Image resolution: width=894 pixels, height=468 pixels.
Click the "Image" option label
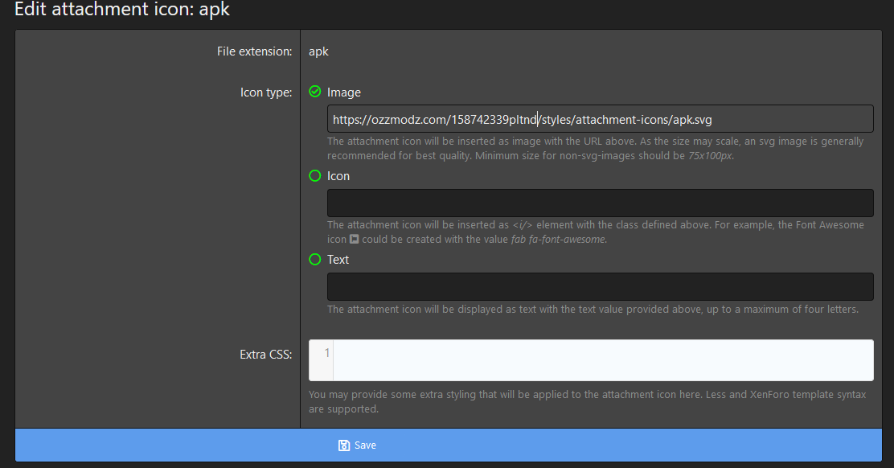344,92
